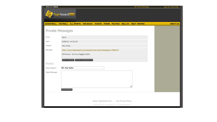
Task: Click the Private Messages heading
Action: coord(59,31)
